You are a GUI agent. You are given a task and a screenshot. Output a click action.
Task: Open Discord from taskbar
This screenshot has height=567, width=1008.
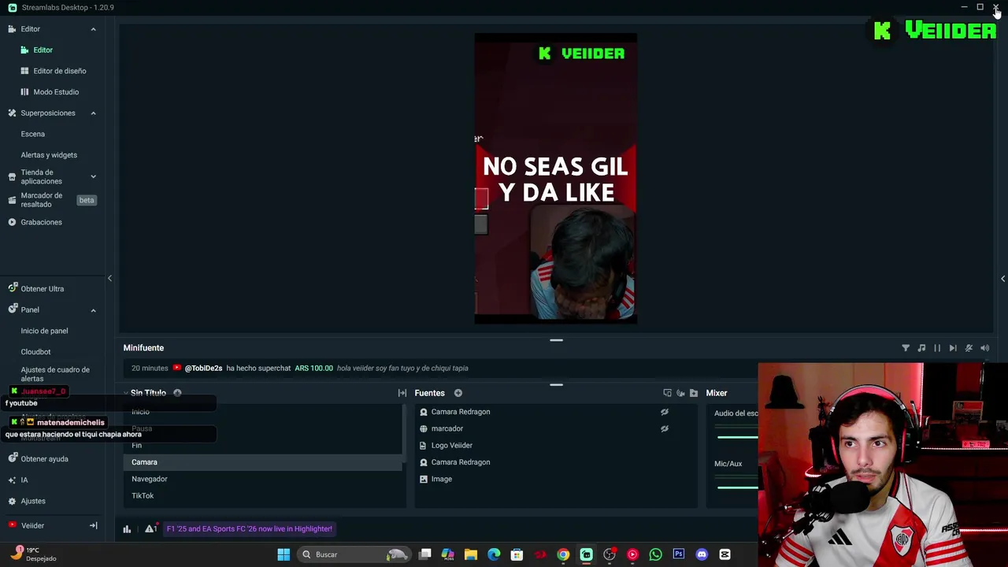[702, 554]
